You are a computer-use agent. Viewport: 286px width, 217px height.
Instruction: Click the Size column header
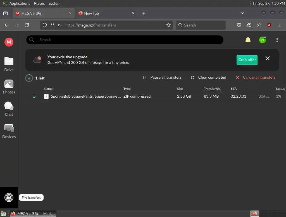(180, 89)
